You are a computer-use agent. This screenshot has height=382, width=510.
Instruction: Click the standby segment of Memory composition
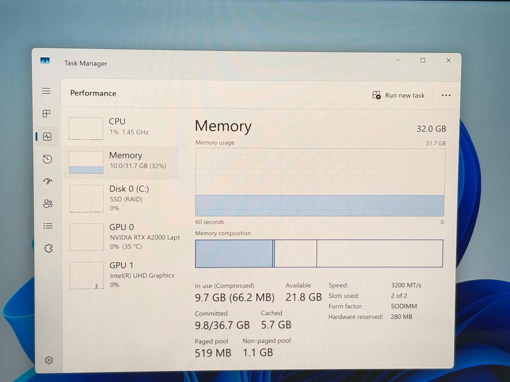295,253
